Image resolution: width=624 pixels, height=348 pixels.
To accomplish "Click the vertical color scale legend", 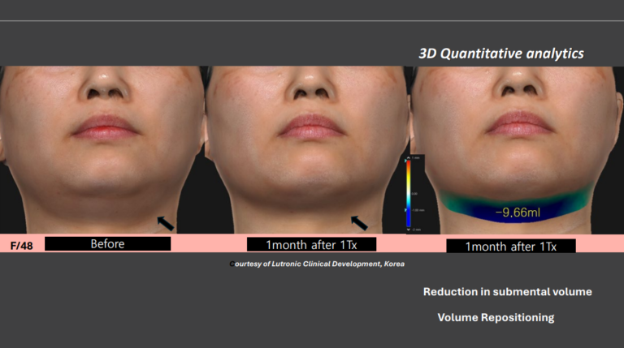I will tap(408, 196).
